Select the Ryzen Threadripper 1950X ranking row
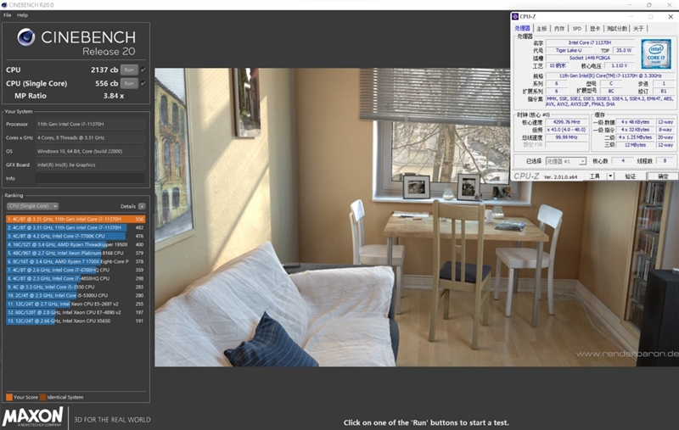Screen dimensions: 679x430 pyautogui.click(x=76, y=244)
